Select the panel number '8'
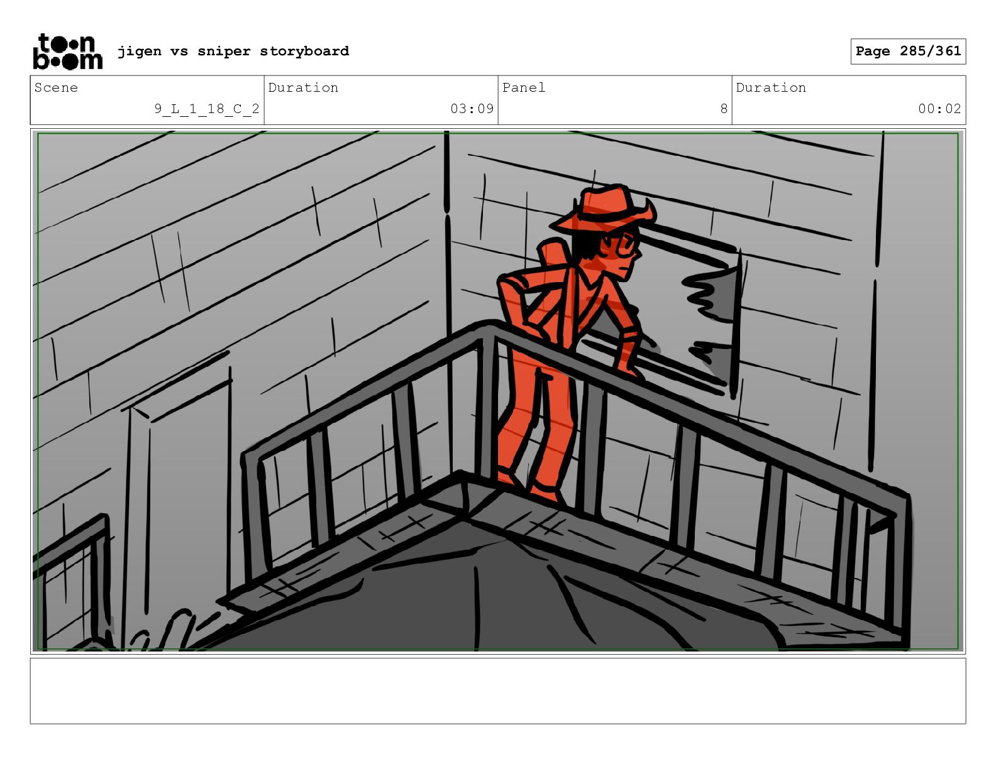 click(724, 109)
